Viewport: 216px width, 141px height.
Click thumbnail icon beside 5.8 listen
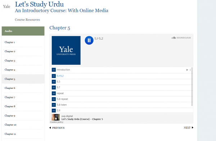54,105
